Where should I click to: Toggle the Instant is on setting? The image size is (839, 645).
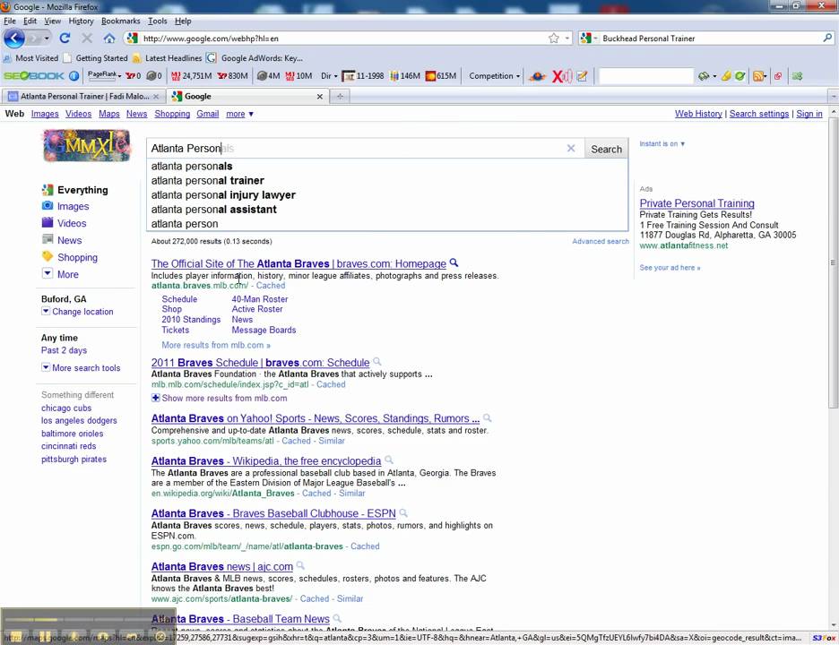pyautogui.click(x=662, y=144)
